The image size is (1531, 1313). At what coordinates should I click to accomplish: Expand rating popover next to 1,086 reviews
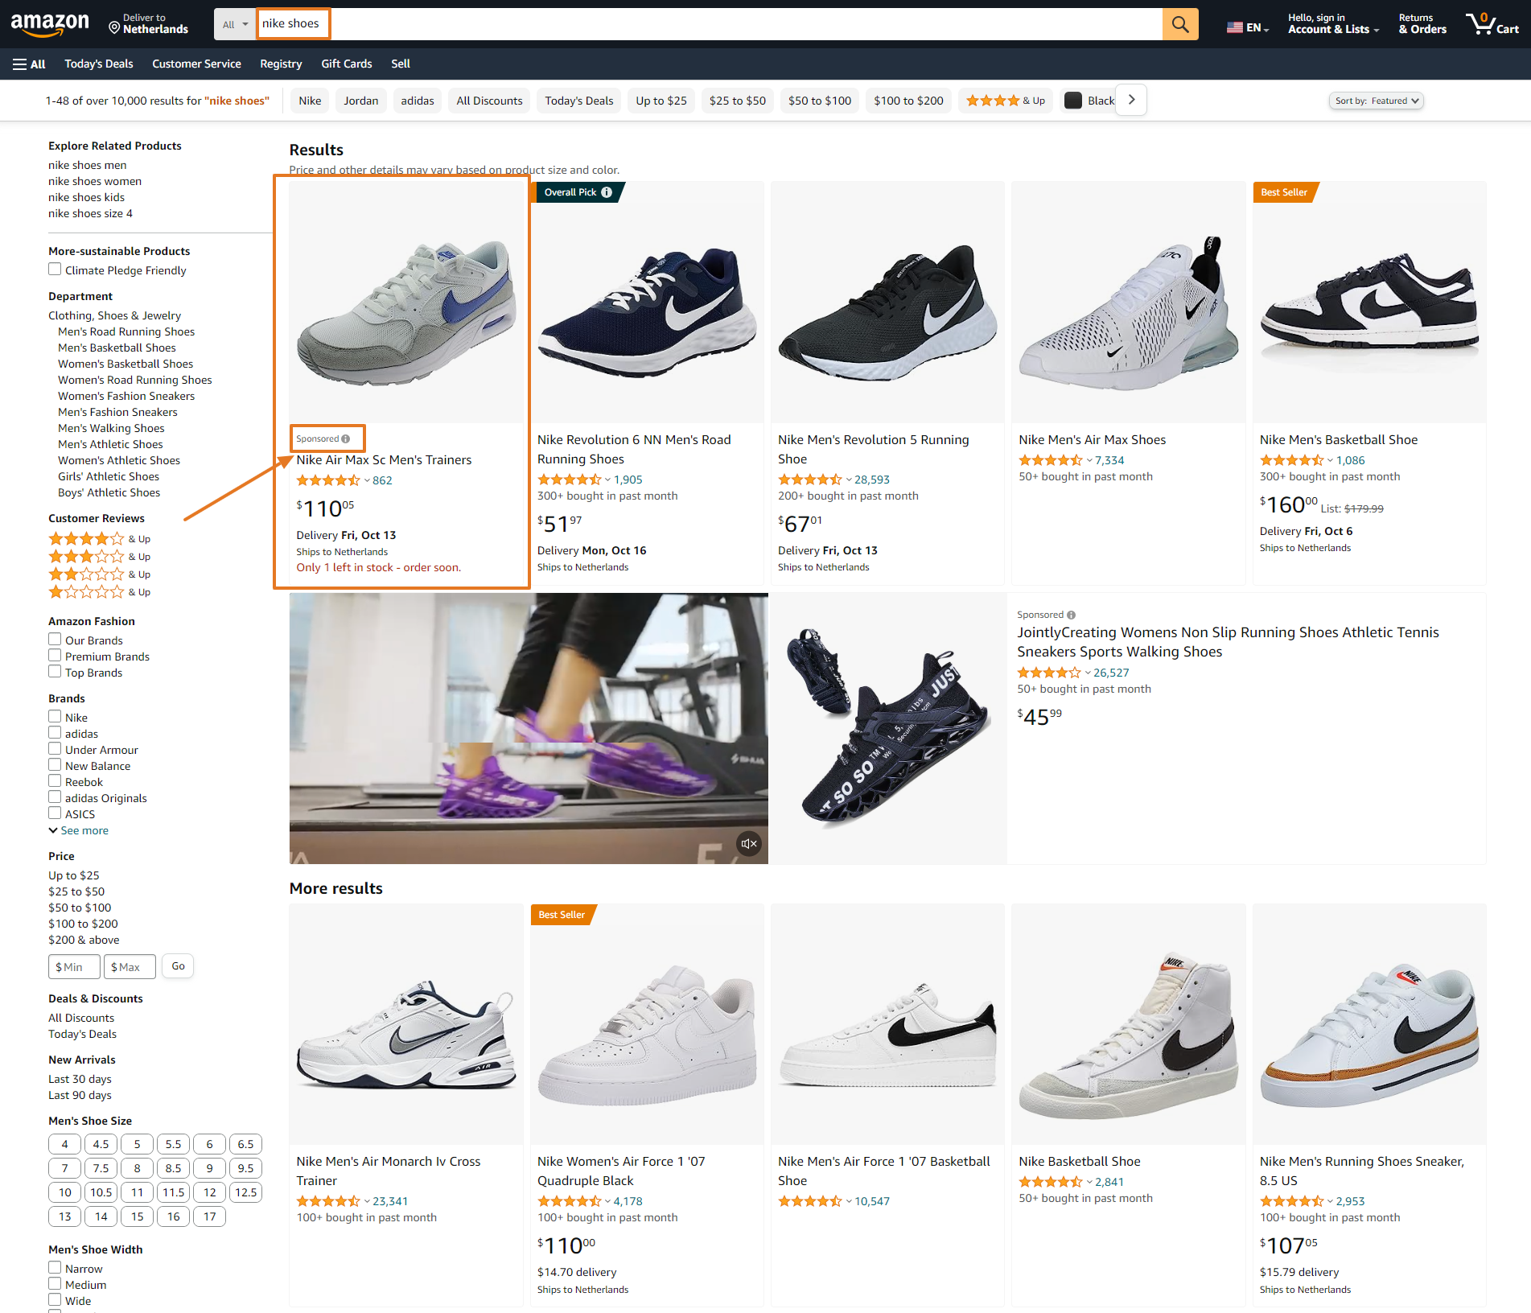click(1330, 461)
